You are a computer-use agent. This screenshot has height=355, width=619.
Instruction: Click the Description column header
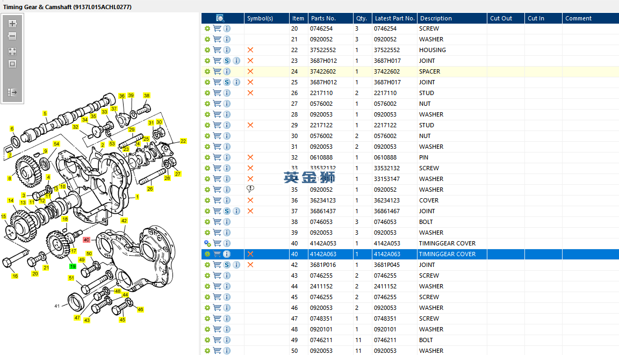tap(436, 18)
